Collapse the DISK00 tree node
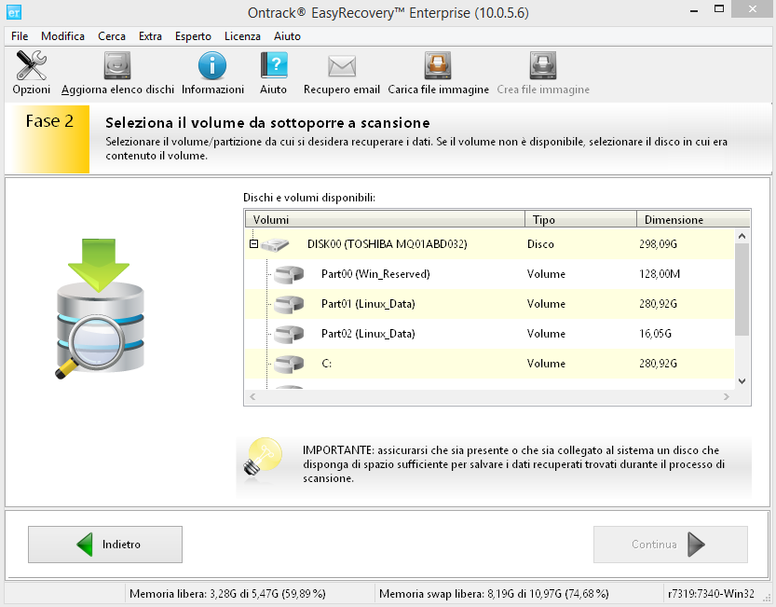 (x=253, y=243)
